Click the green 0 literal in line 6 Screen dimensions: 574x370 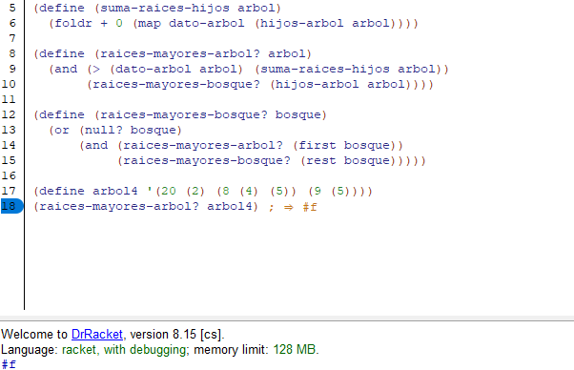[119, 24]
